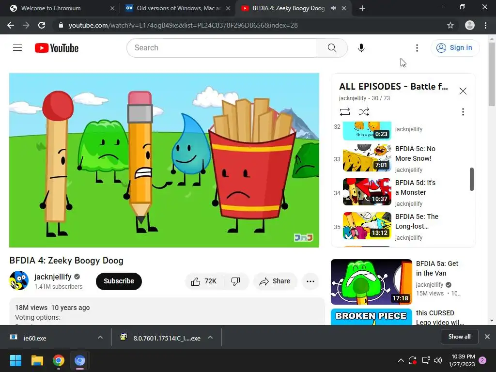Like the video with thumbs up
Viewport: 496px width, 372px height.
[204, 281]
